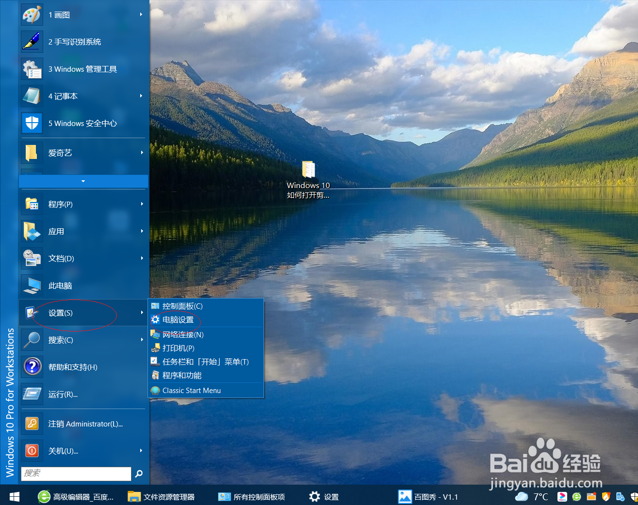Click the 应用 icon
The image size is (638, 505).
click(x=32, y=231)
